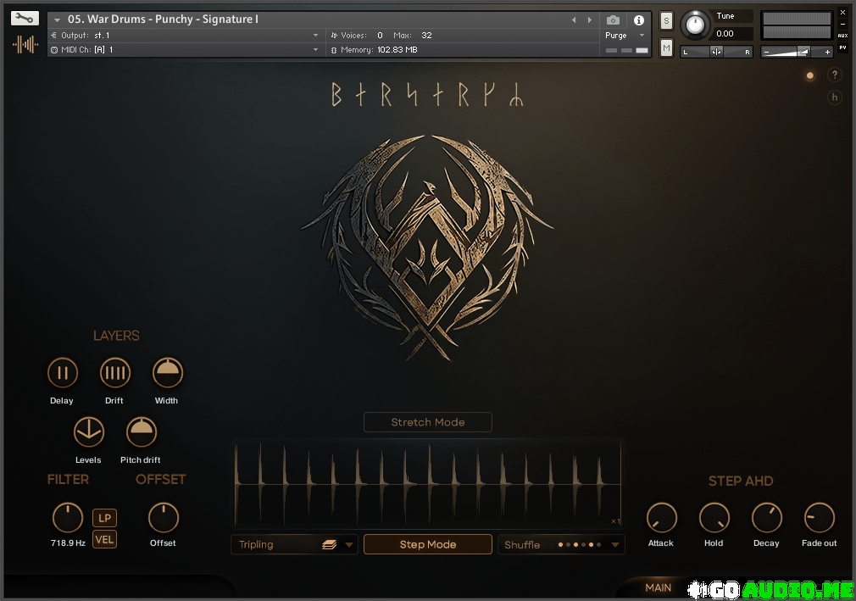This screenshot has width=856, height=601.
Task: Click the Tune knob
Action: pyautogui.click(x=695, y=25)
